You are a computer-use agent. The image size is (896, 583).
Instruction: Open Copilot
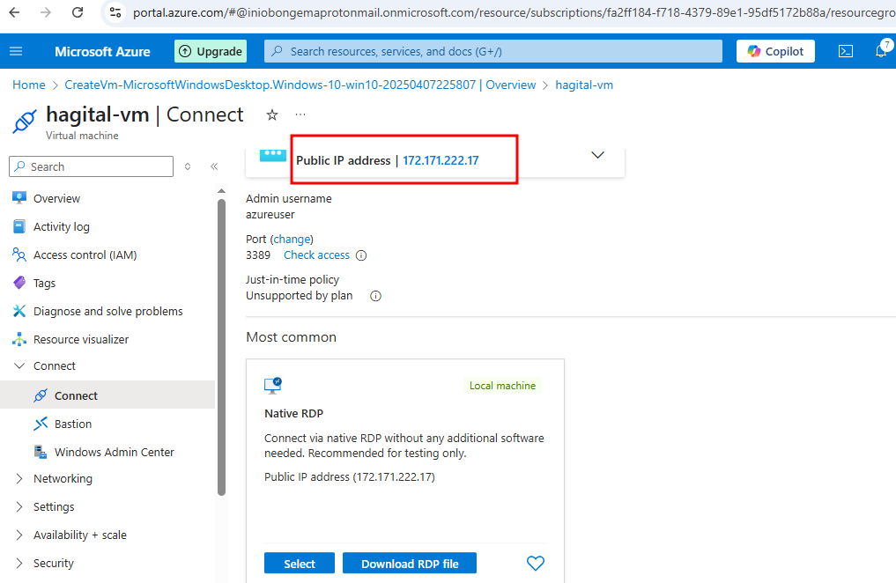pyautogui.click(x=775, y=51)
